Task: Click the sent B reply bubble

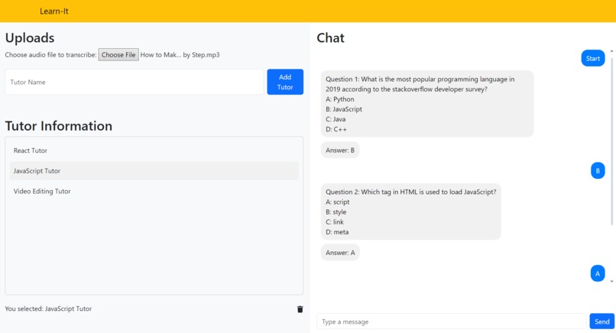Action: (x=598, y=171)
